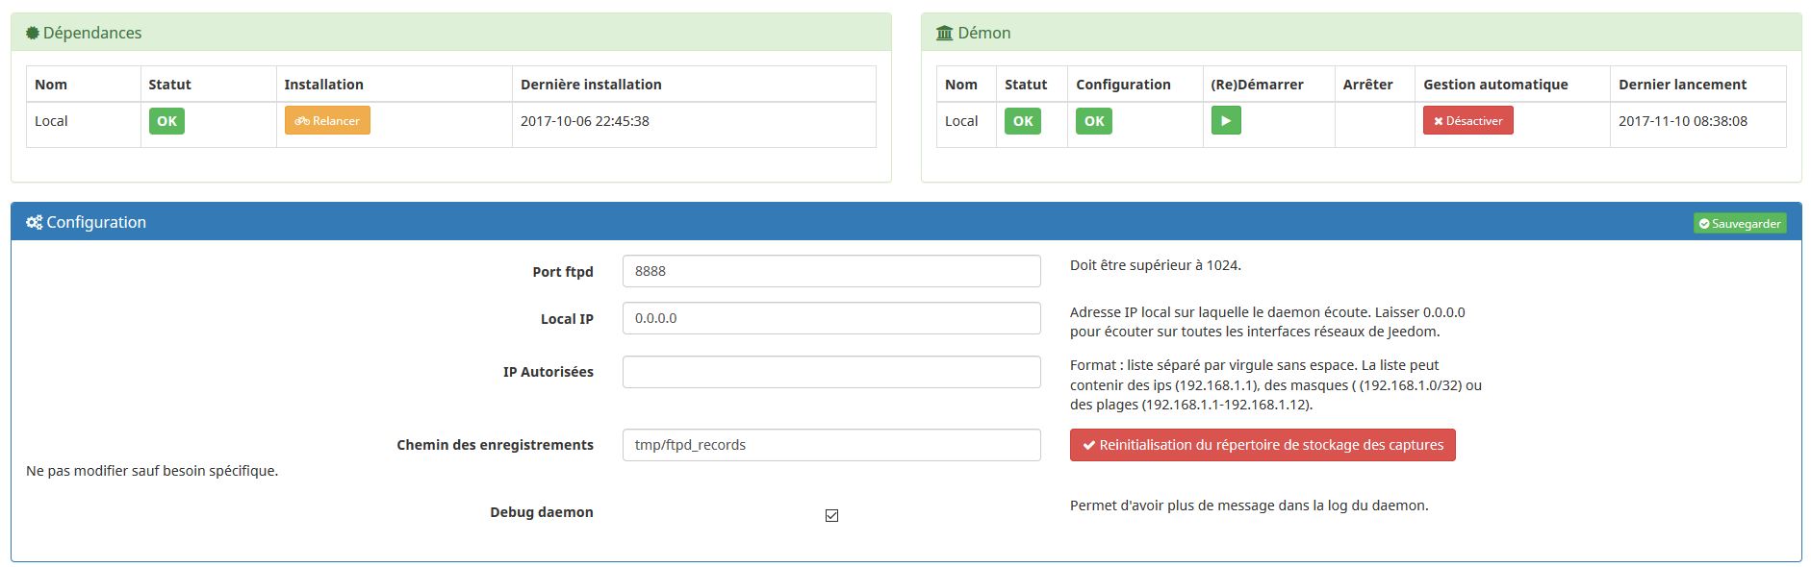Click the Debug daemon help text
The height and width of the screenshot is (567, 1811).
pos(1249,505)
